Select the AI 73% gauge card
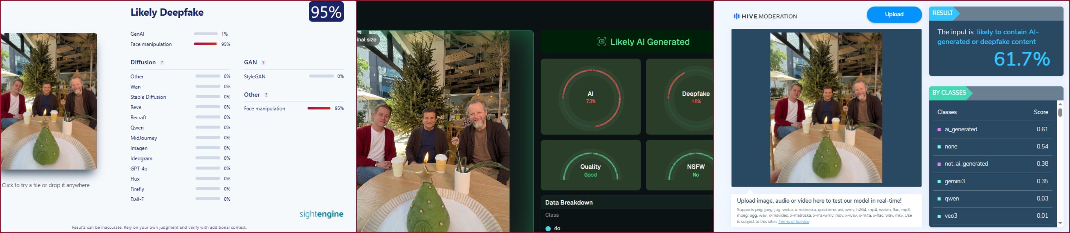This screenshot has height=233, width=1070. tap(590, 96)
